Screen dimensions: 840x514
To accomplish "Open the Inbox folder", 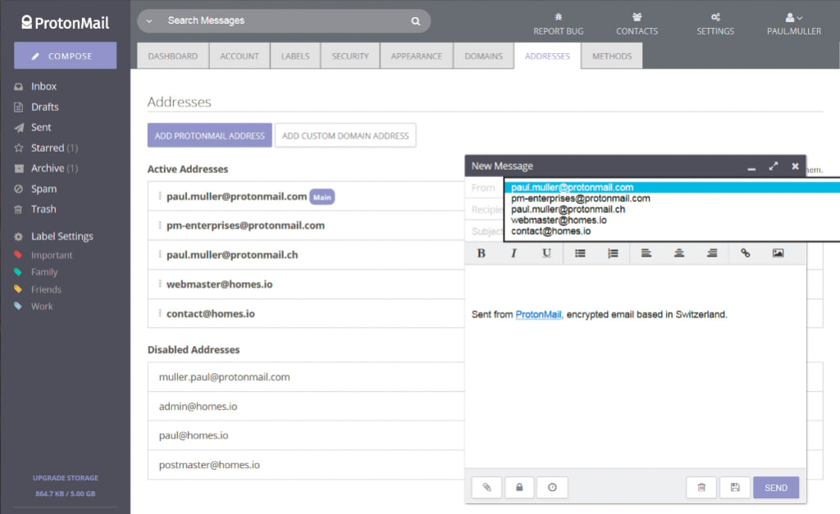I will [43, 86].
